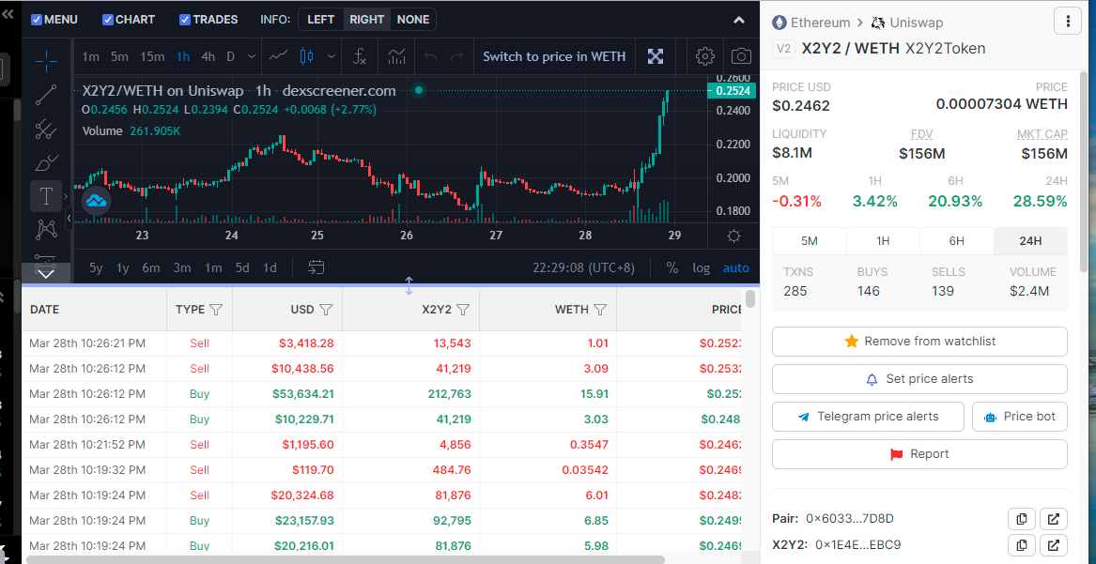Open the Line chart style icon
The width and height of the screenshot is (1096, 564).
tap(278, 56)
